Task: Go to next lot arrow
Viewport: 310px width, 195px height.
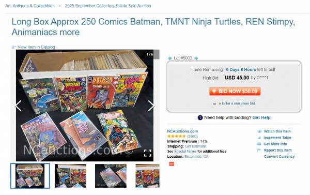Action: click(x=196, y=58)
